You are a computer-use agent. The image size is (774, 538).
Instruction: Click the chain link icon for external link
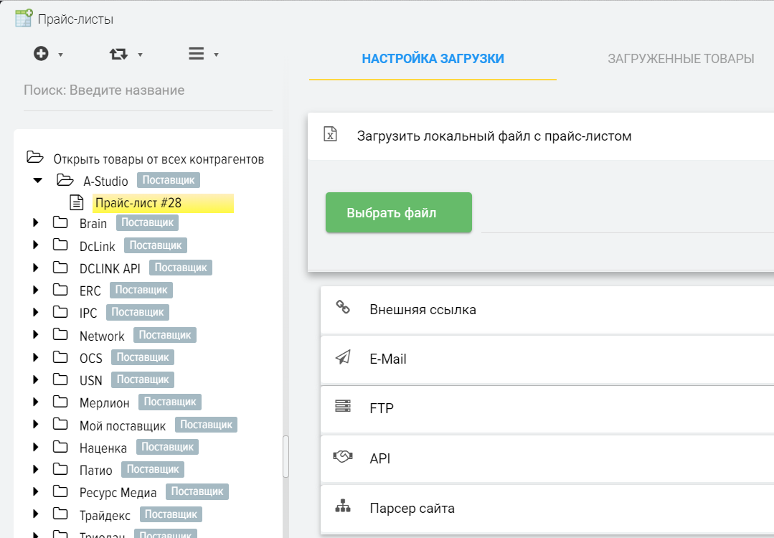[343, 308]
